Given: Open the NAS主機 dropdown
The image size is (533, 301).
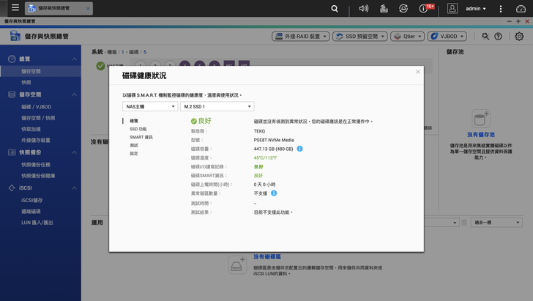Looking at the screenshot, I should coord(150,107).
